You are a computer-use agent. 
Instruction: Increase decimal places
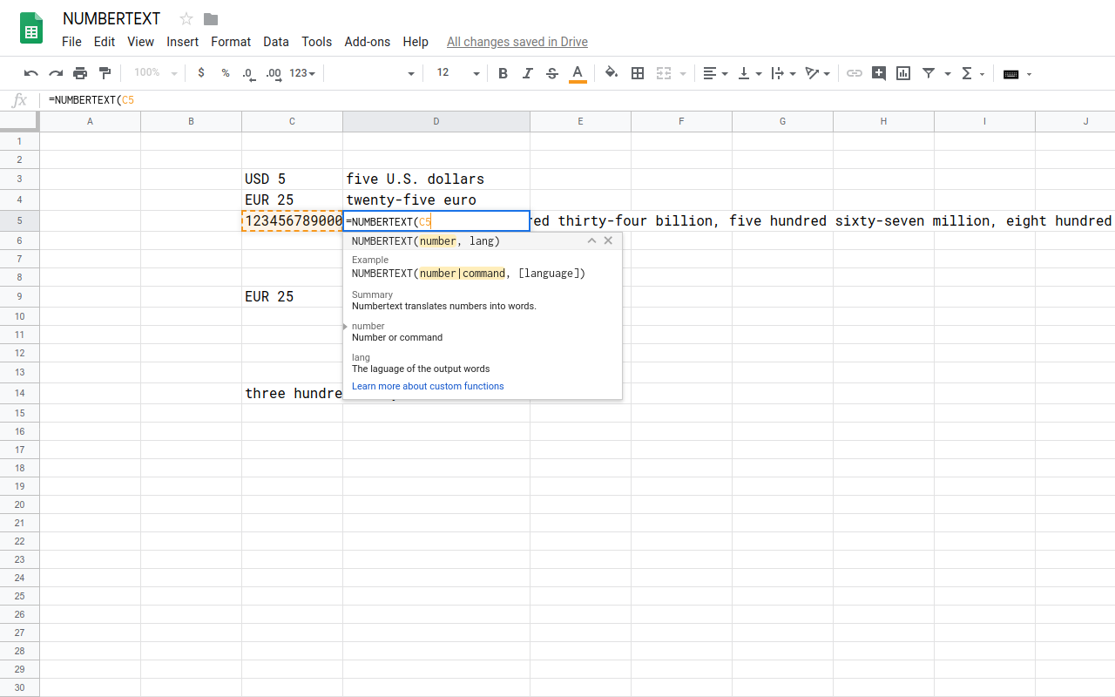tap(274, 73)
